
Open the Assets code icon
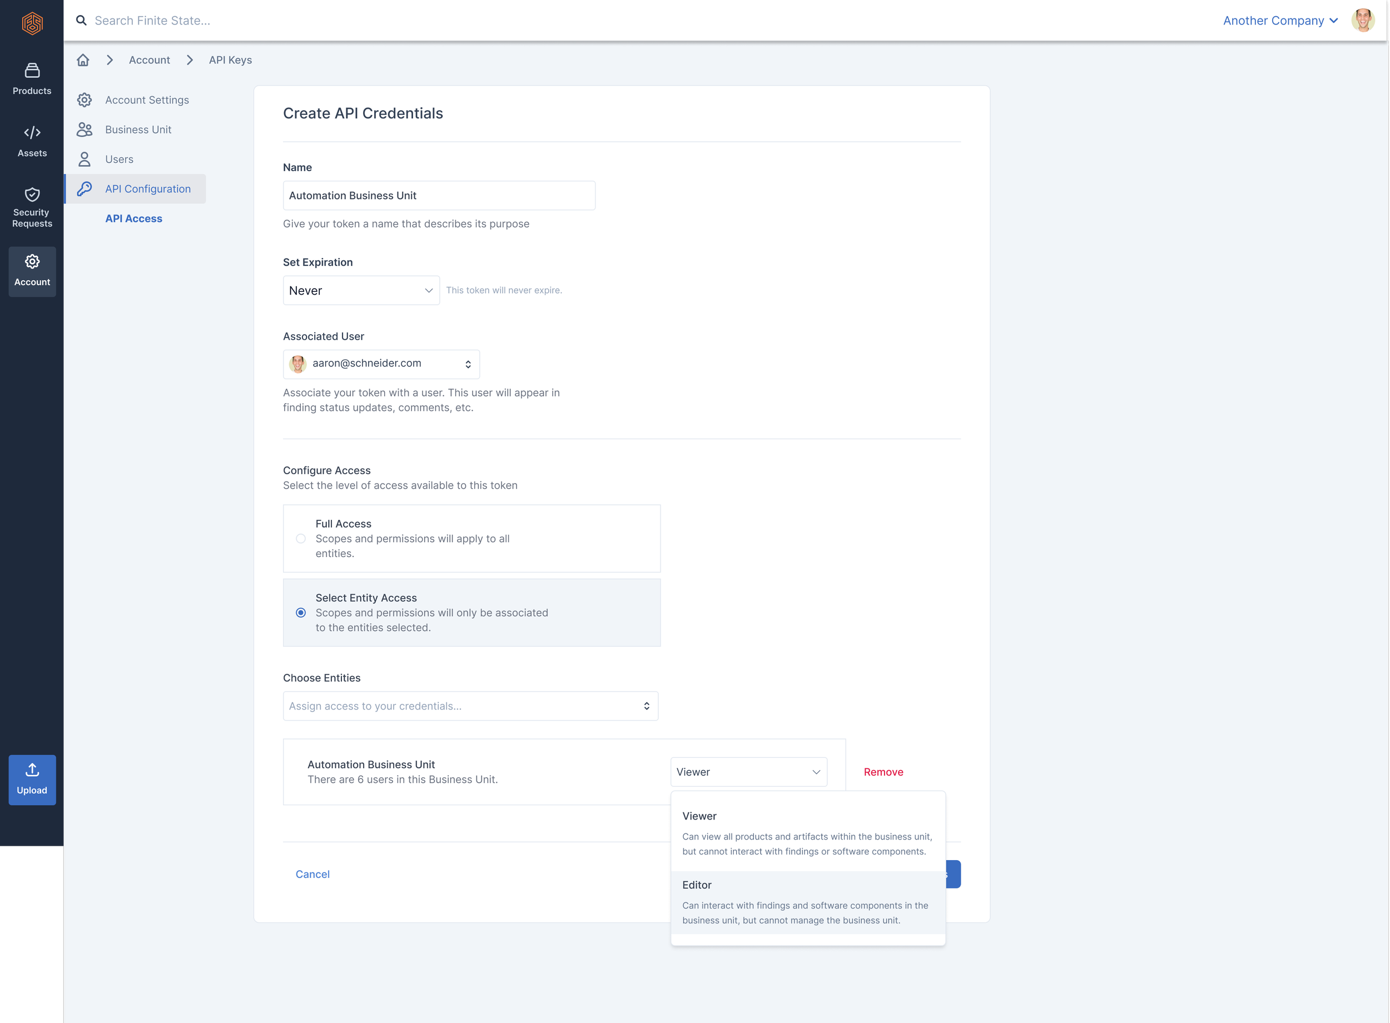pos(32,132)
